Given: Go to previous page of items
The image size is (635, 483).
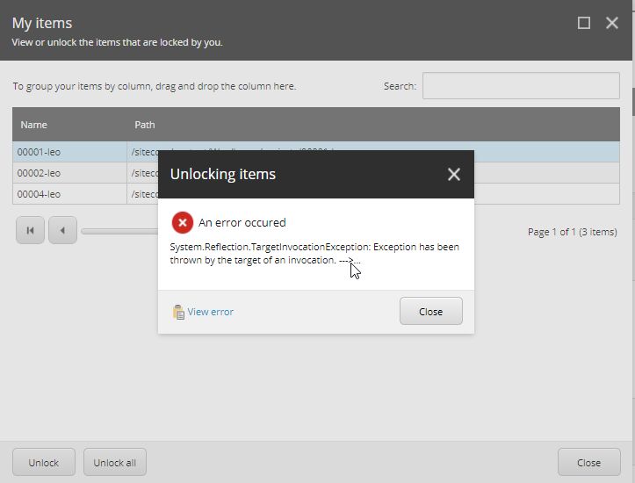Looking at the screenshot, I should [62, 230].
